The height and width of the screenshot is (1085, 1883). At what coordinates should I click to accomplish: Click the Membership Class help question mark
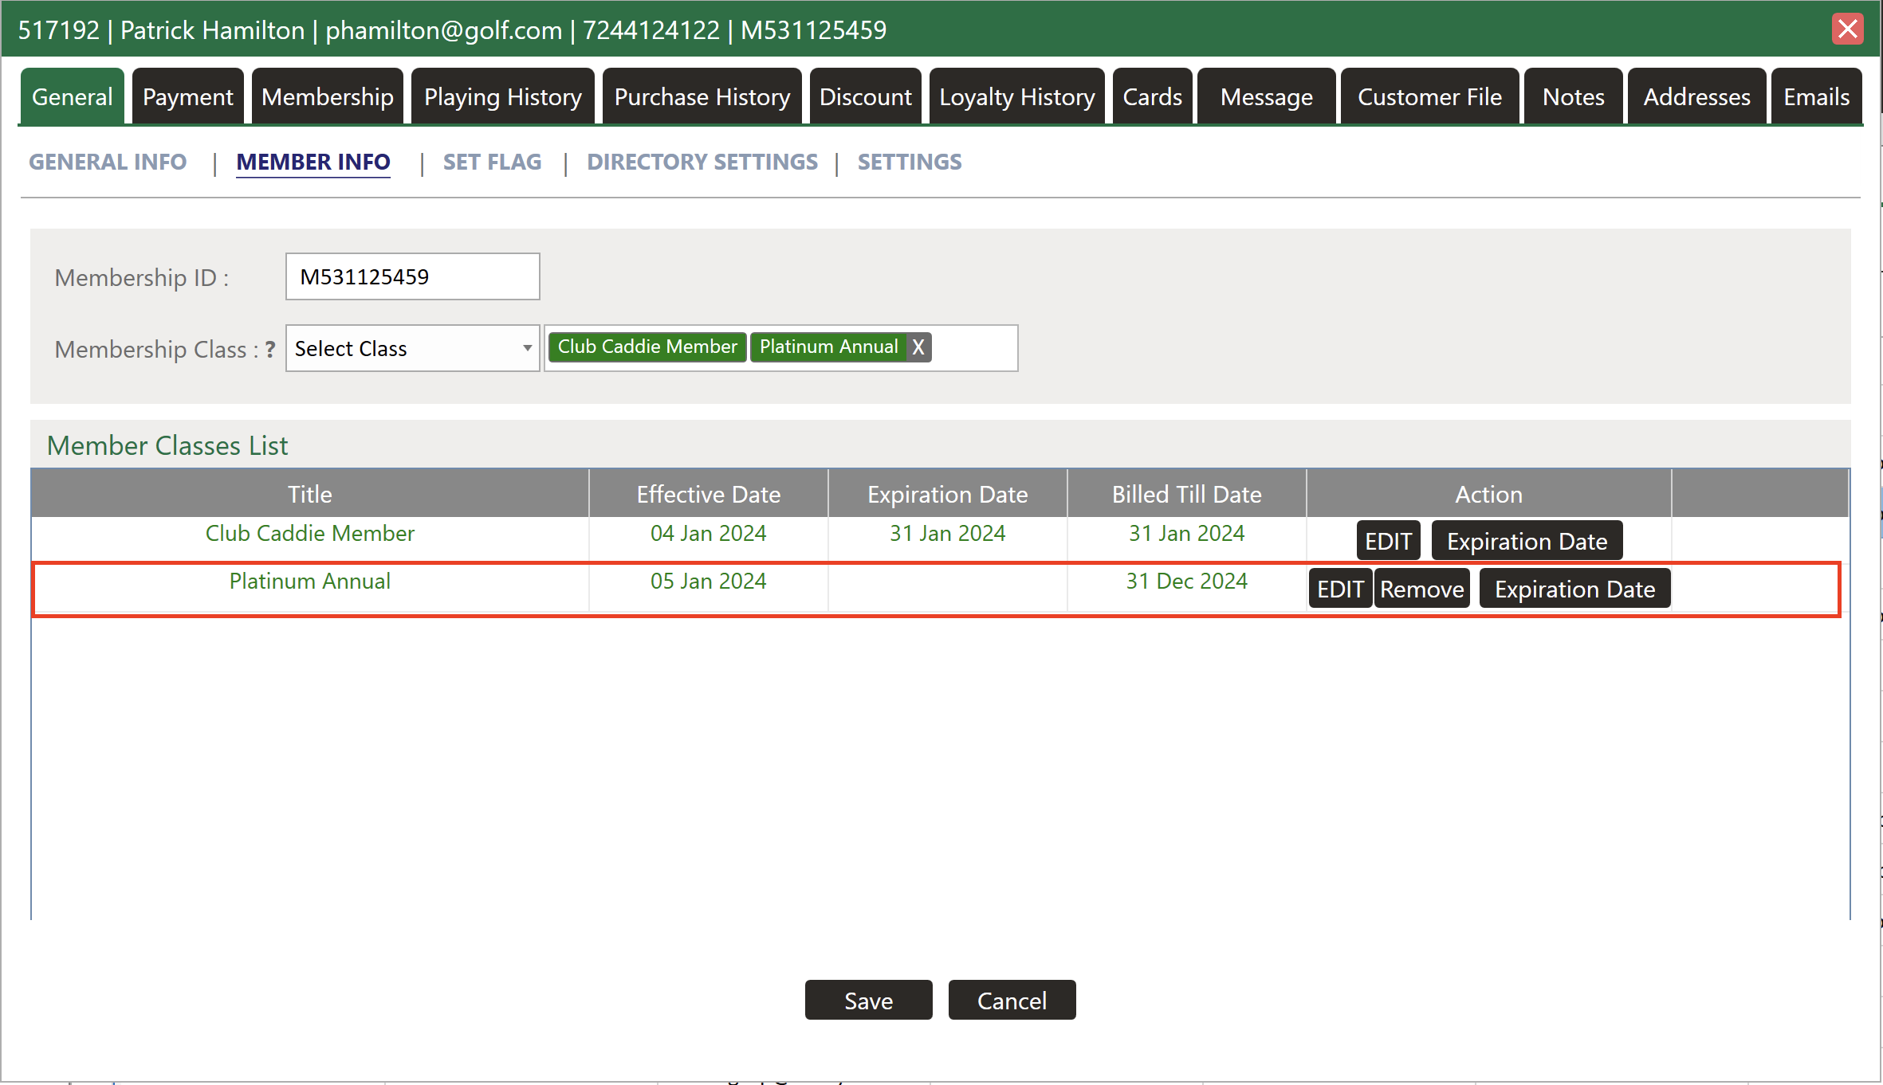click(270, 349)
